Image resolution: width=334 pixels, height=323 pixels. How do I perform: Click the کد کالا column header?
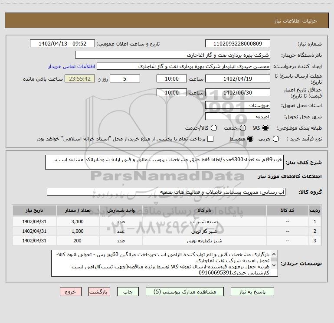[x=287, y=210]
